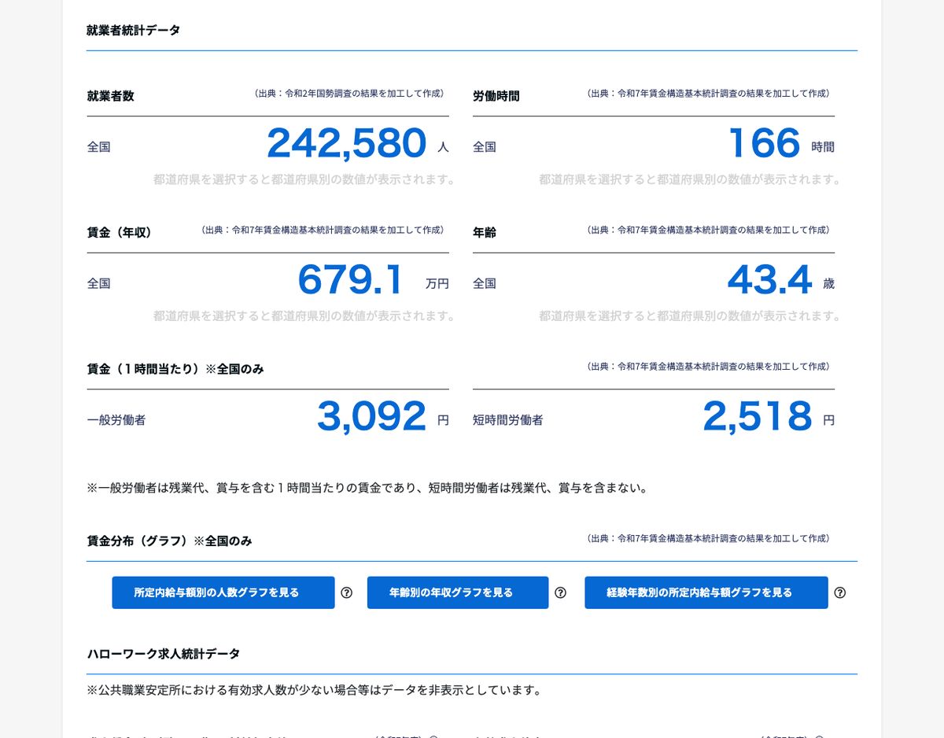Click 全国 in the 賃金（年収） row

98,283
